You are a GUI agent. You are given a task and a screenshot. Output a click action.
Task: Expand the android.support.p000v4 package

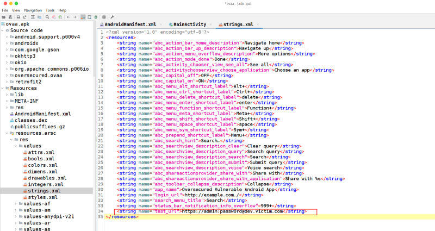click(7, 37)
